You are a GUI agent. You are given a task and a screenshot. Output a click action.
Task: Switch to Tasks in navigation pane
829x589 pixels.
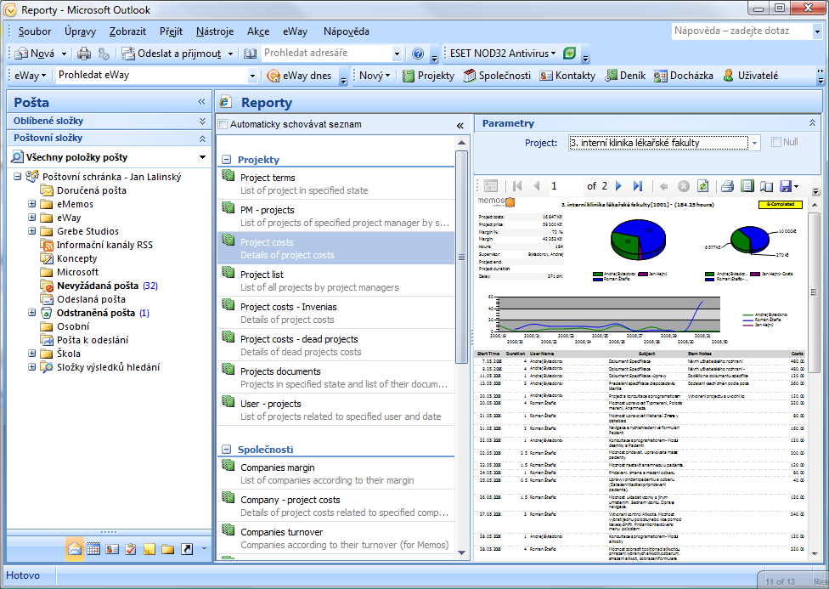pos(130,550)
